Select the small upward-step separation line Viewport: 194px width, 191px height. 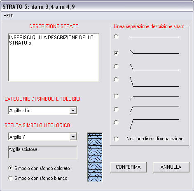point(116,96)
